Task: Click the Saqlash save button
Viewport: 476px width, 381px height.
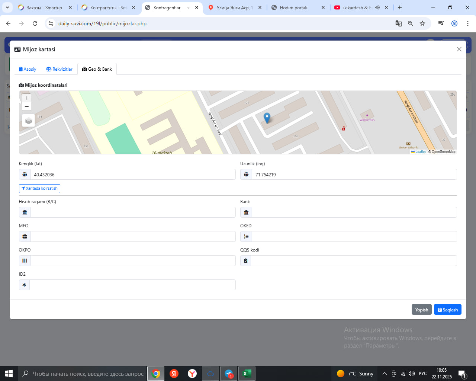Action: point(447,310)
